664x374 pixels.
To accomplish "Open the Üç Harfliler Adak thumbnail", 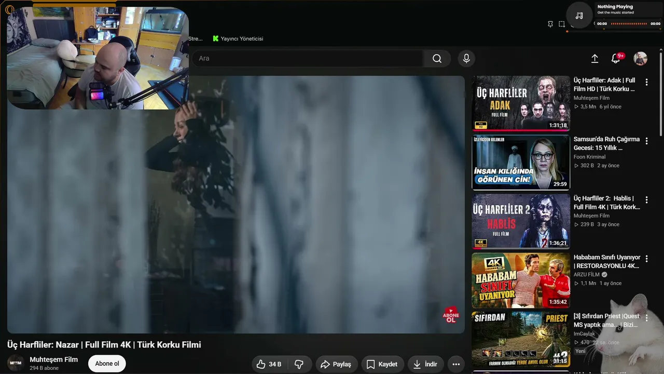I will point(521,103).
